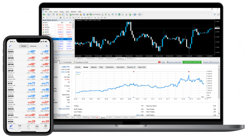Tap the plus icon to add symbol
This screenshot has height=140, width=246.
pos(47,46)
